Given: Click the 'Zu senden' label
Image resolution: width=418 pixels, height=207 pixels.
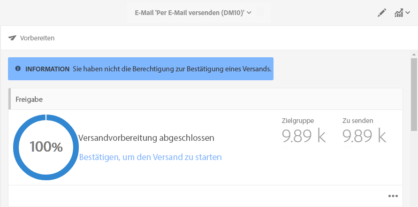Looking at the screenshot, I should [358, 121].
